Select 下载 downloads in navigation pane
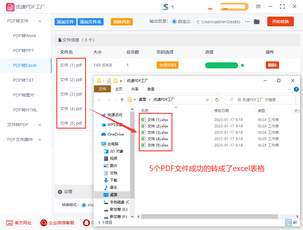The height and width of the screenshot is (230, 303). coord(111,180)
